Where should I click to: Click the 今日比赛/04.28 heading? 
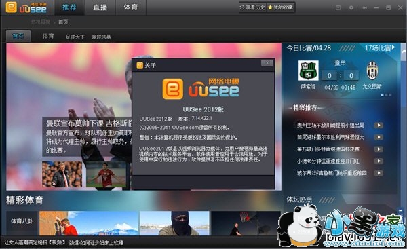click(x=309, y=48)
